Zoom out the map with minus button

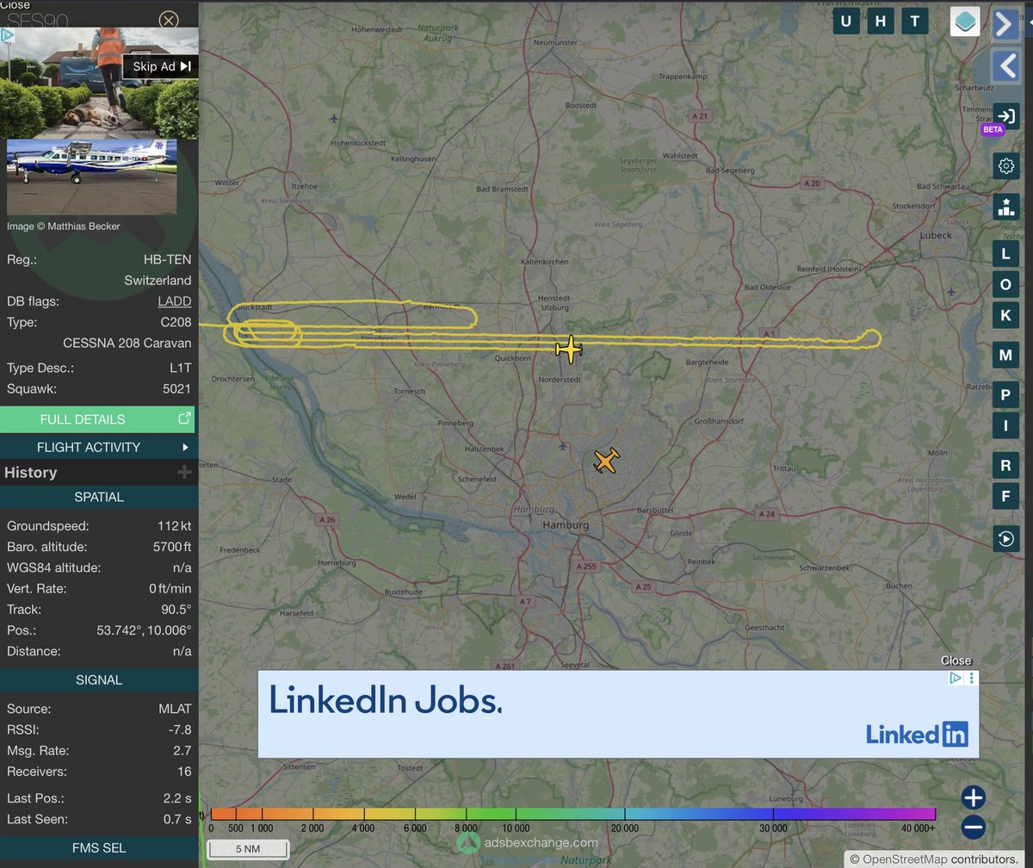tap(973, 828)
